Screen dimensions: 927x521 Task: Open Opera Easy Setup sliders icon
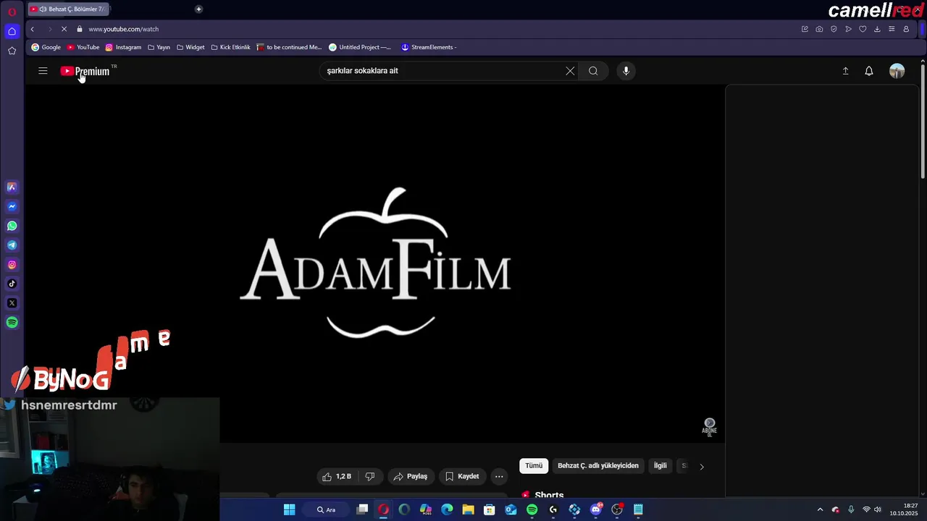coord(892,29)
